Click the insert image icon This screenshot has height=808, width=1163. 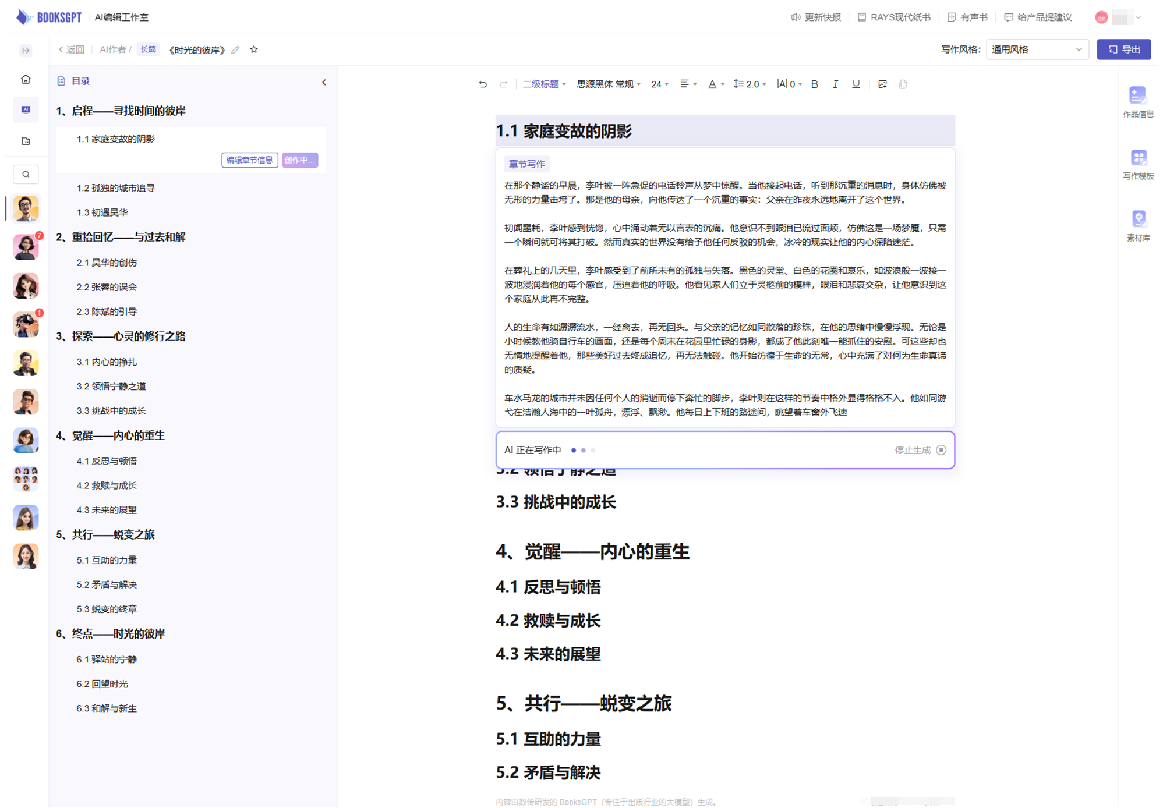(x=882, y=84)
